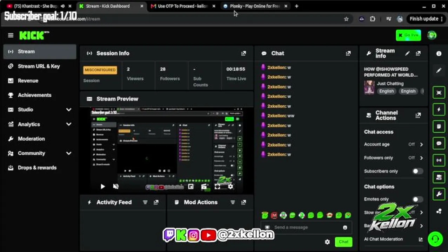Screen dimensions: 448x252
Task: Open Activity Feed filter options
Action: [x=145, y=202]
